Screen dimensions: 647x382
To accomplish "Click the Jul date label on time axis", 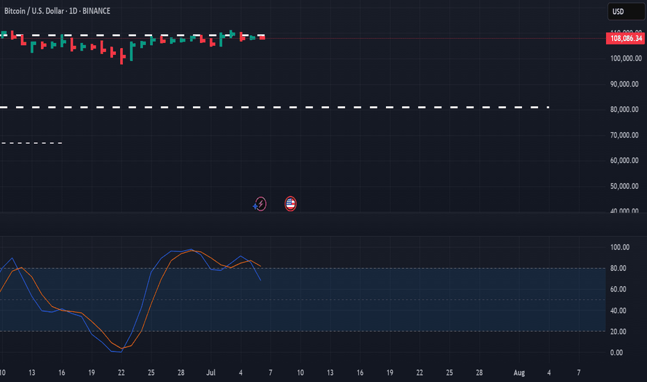I will [x=211, y=372].
